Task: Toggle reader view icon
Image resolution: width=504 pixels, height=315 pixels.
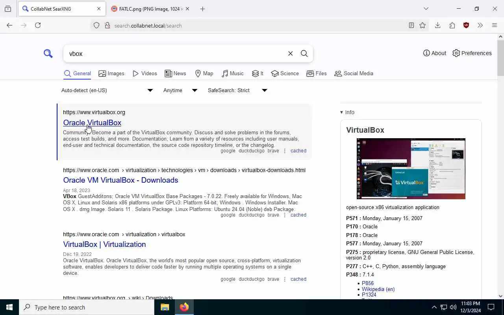Action: (411, 25)
